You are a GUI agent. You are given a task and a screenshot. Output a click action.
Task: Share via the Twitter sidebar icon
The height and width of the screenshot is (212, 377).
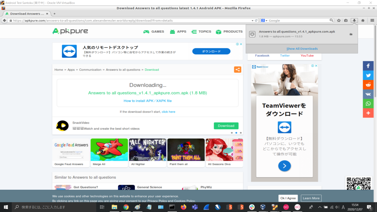point(368,75)
